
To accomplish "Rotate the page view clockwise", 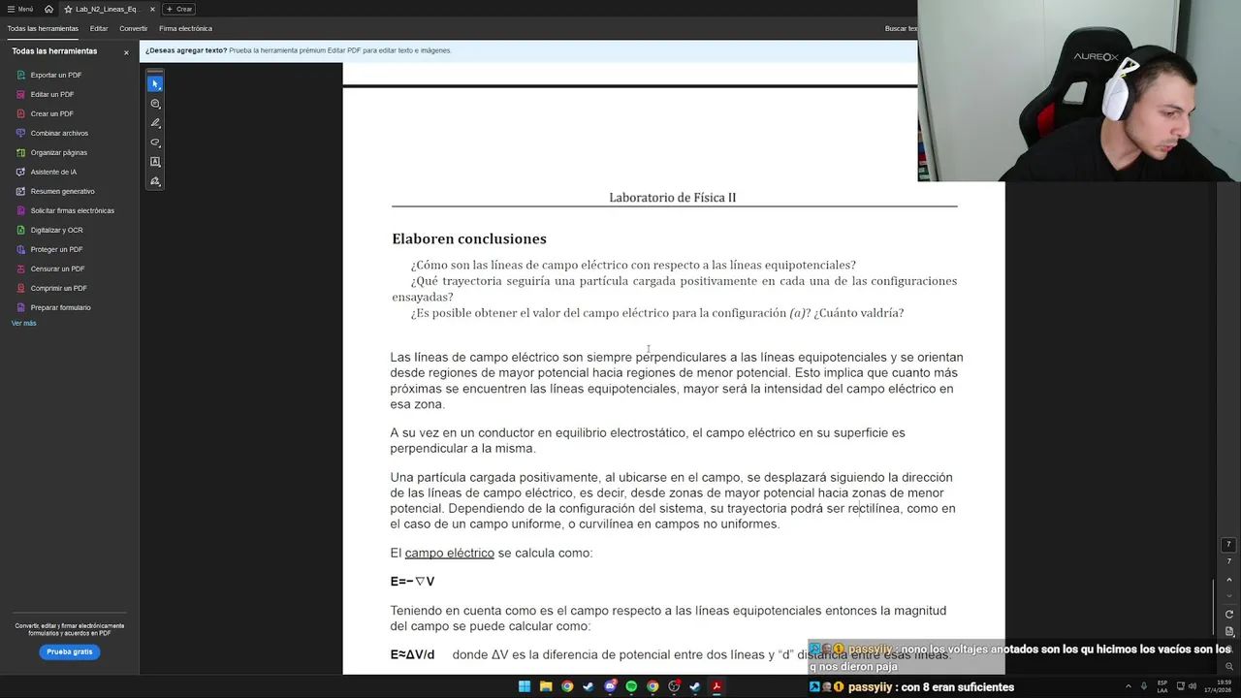I will click(x=1229, y=615).
